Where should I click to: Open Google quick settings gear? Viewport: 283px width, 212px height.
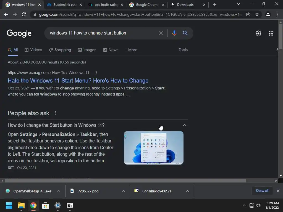(258, 33)
